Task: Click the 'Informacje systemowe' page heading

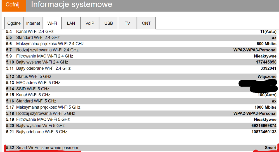Action: [72, 4]
